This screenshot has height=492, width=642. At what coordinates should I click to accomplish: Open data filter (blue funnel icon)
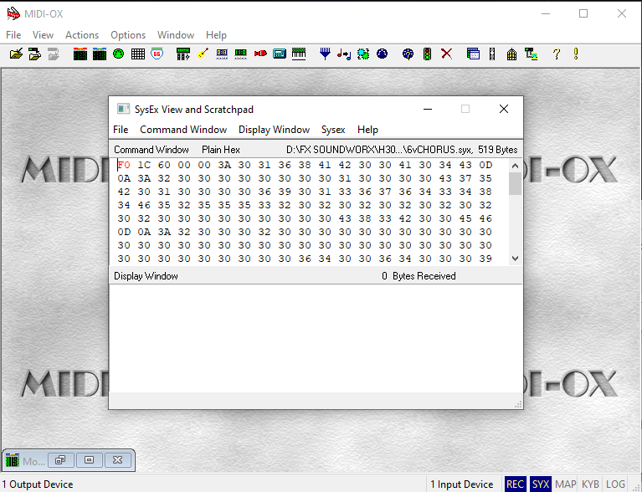coord(325,54)
